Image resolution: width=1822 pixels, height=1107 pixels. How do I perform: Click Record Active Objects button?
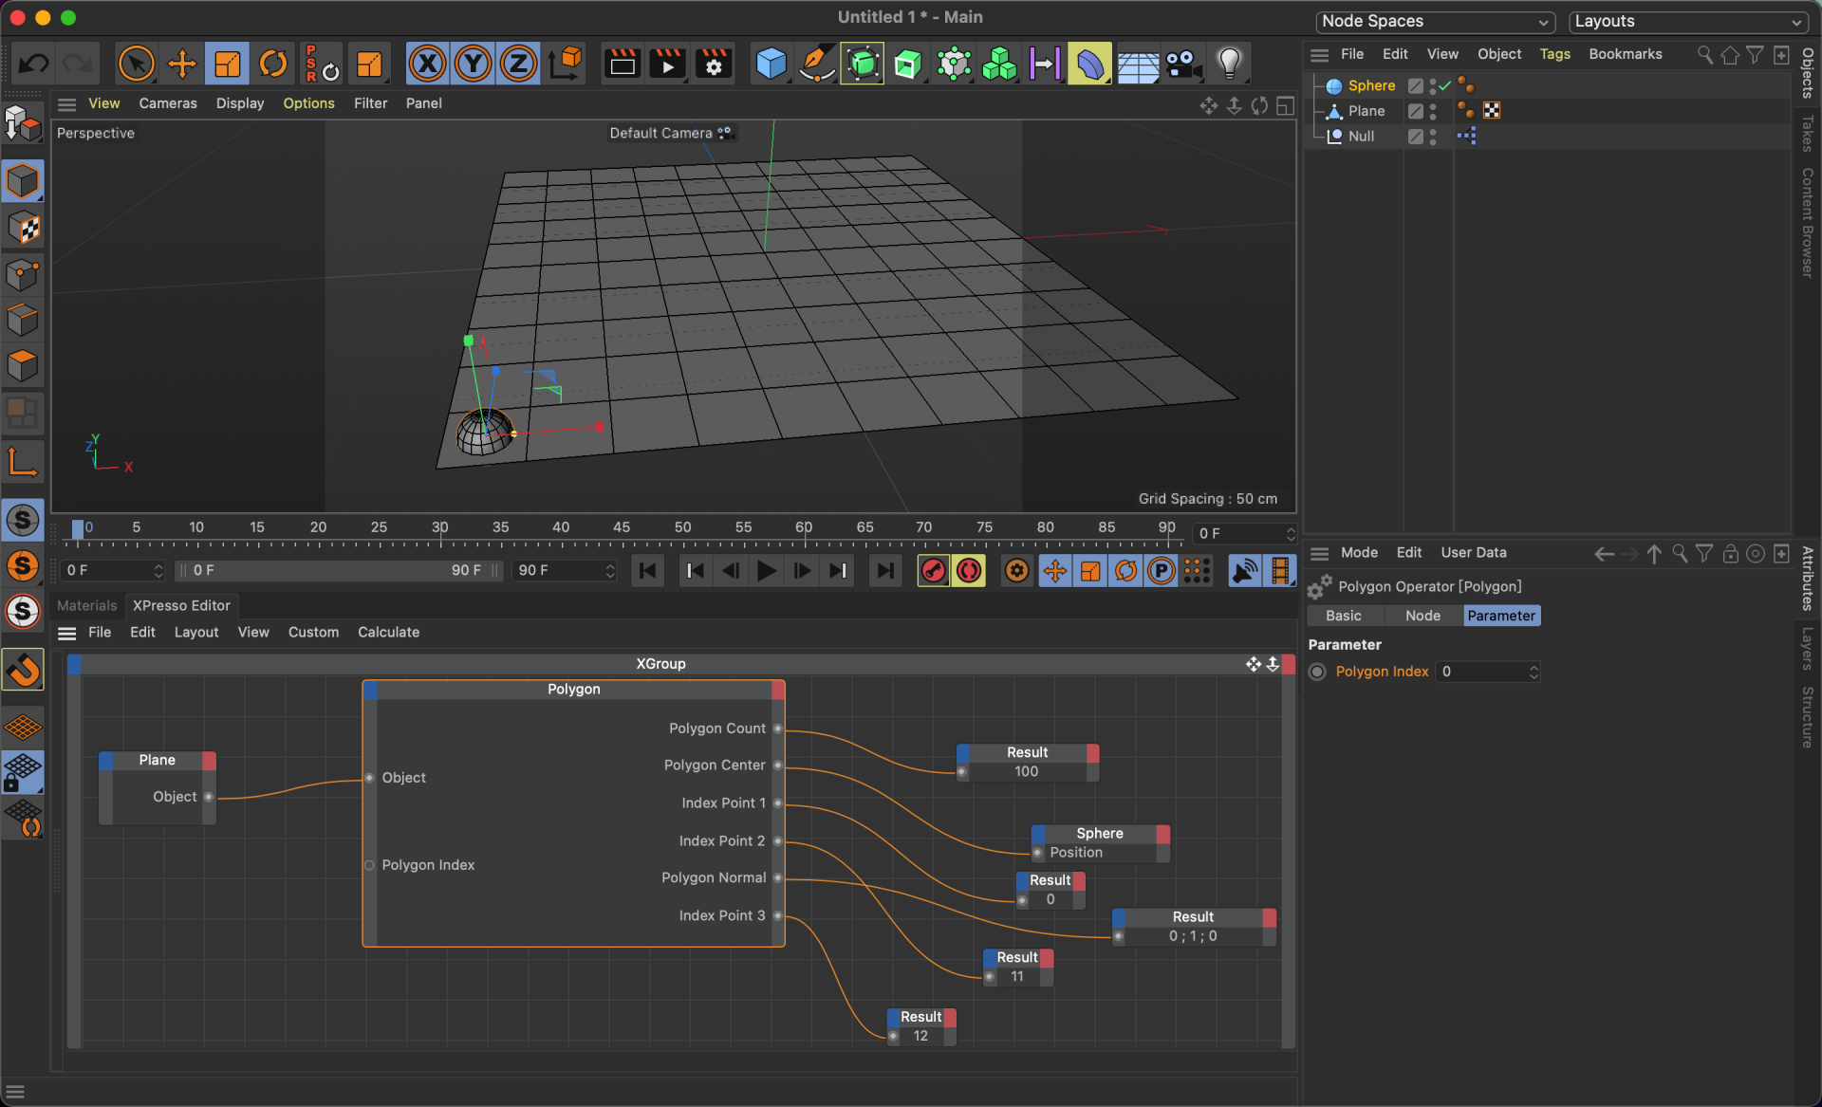tap(933, 570)
